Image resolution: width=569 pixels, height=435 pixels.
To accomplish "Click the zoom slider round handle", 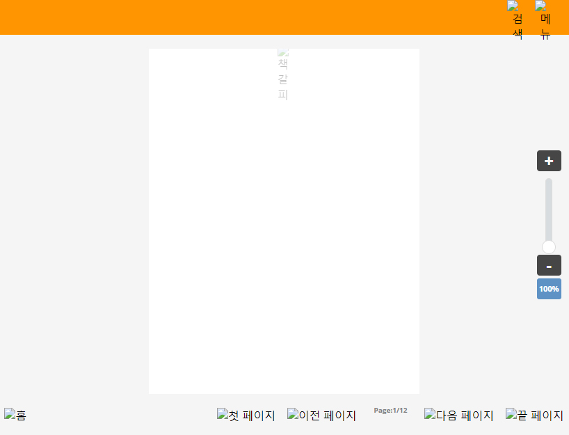I will (x=549, y=247).
